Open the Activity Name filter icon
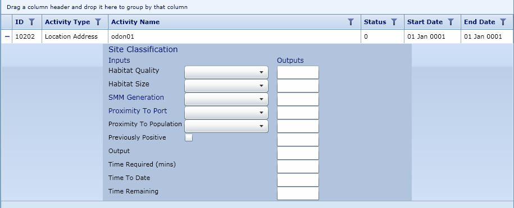514x208 pixels. pyautogui.click(x=351, y=22)
